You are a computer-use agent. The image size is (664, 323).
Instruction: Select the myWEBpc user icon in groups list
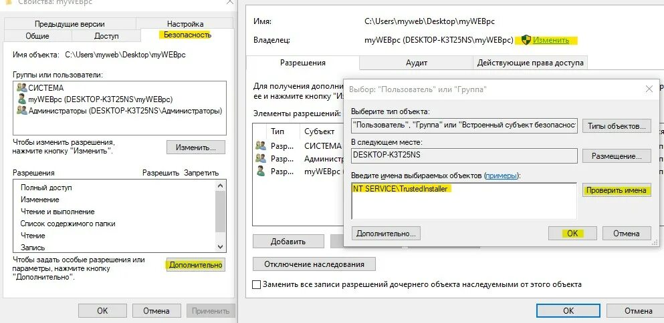pos(21,99)
